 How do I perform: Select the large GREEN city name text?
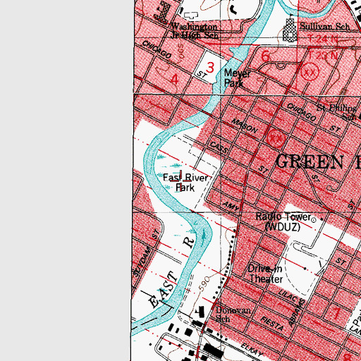310,162
